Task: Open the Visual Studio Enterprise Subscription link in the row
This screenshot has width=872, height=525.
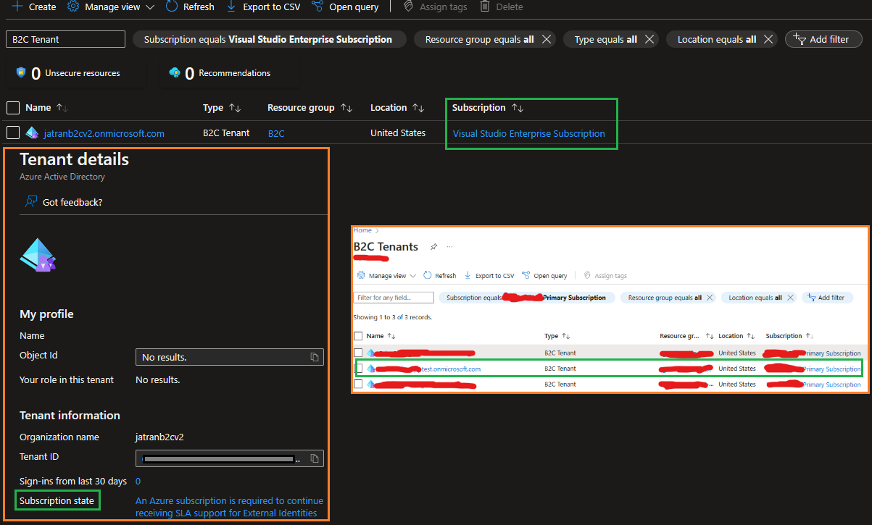Action: (x=529, y=133)
